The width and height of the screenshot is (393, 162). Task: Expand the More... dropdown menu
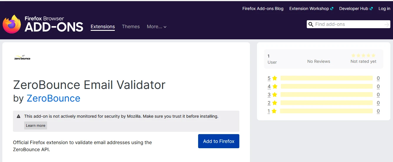tap(157, 27)
